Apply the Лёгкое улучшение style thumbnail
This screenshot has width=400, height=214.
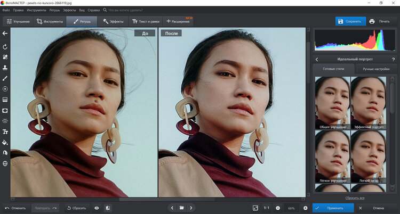(x=333, y=157)
